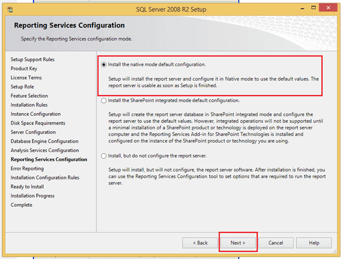Select Setup Support Rules step
The height and width of the screenshot is (259, 342).
tap(32, 59)
